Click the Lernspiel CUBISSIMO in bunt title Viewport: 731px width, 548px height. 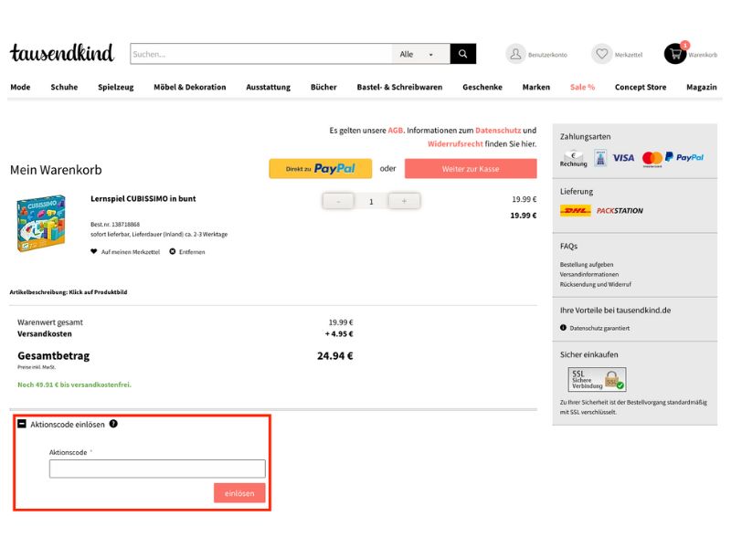[x=143, y=199]
